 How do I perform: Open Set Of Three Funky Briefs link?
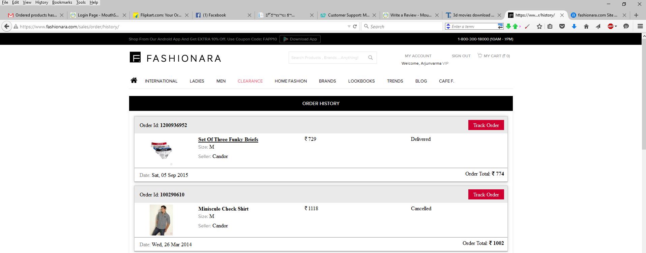coord(228,139)
